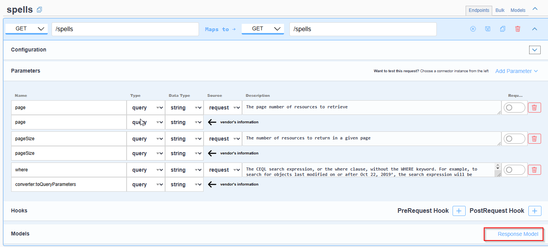Enable the required toggle for where

(514, 169)
